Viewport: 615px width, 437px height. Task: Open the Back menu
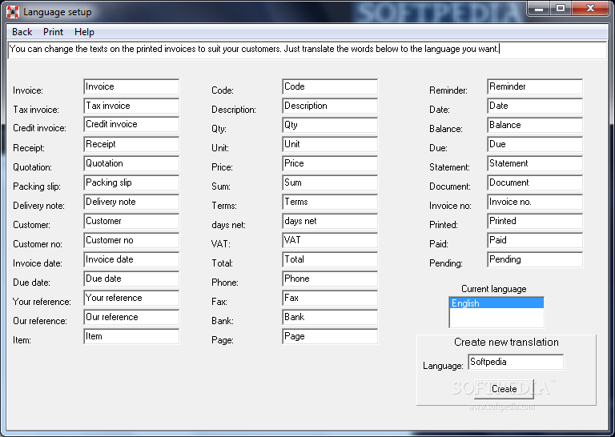(22, 32)
